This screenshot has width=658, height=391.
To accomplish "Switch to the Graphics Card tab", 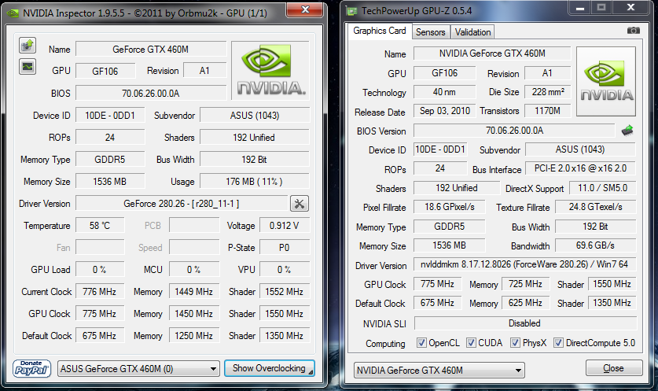I will click(x=380, y=31).
